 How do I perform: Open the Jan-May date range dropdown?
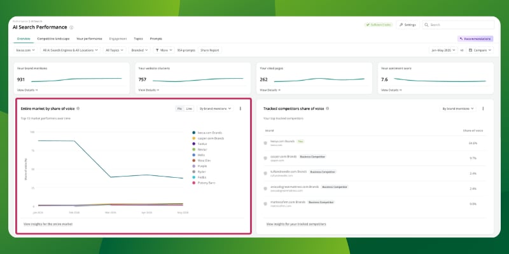coord(443,50)
